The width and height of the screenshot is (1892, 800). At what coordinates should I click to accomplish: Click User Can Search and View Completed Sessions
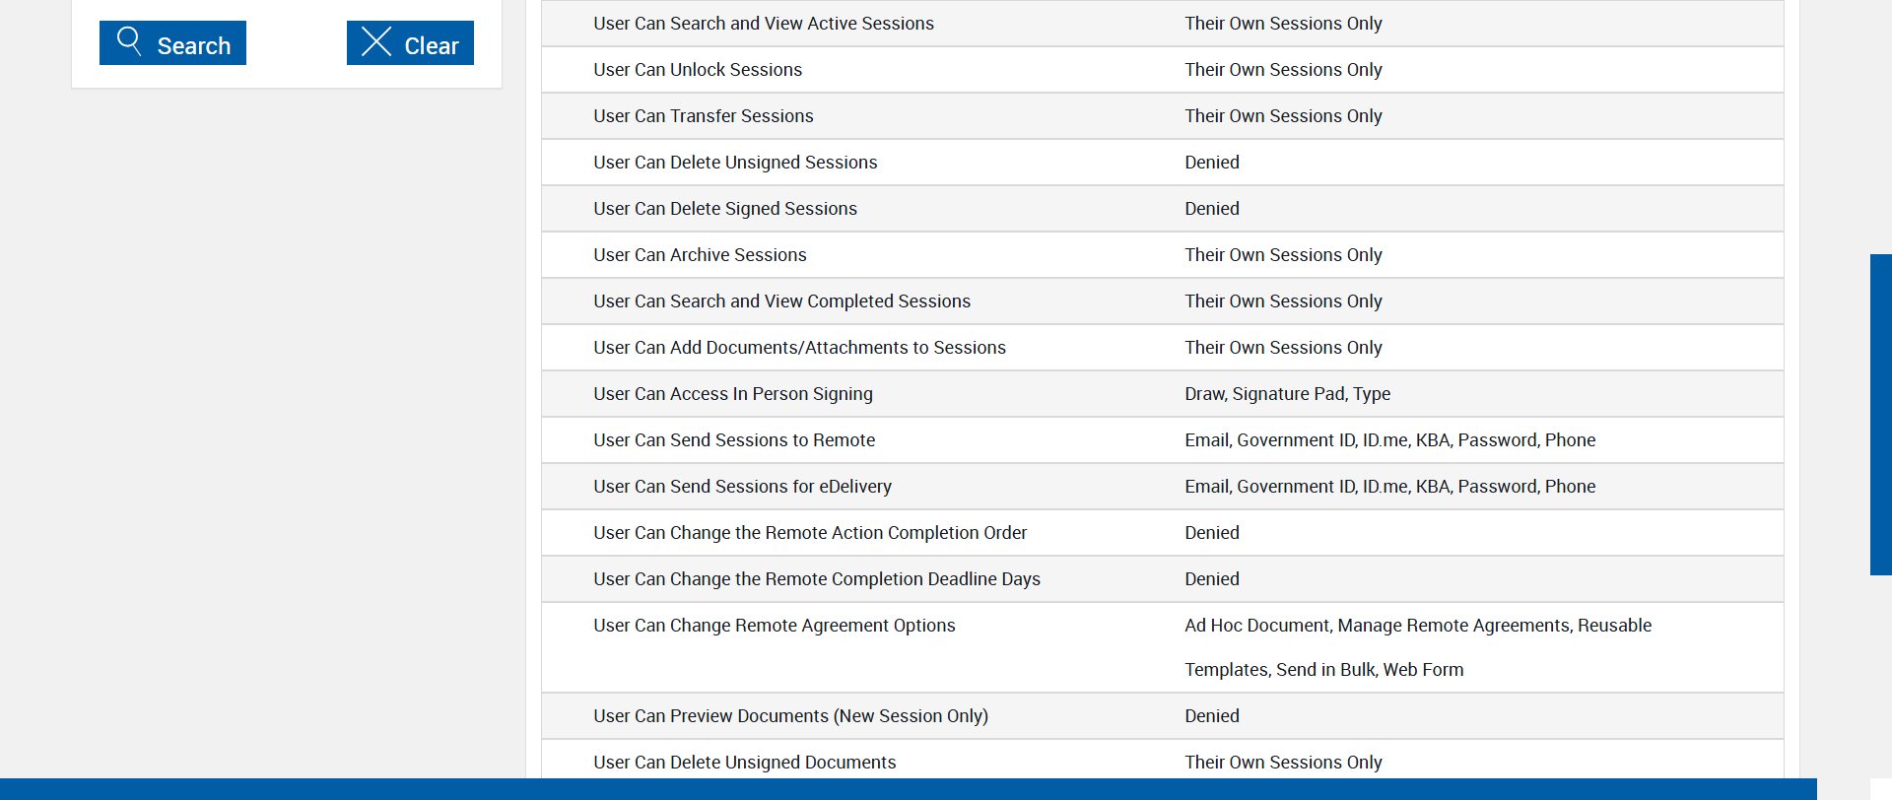pos(781,301)
